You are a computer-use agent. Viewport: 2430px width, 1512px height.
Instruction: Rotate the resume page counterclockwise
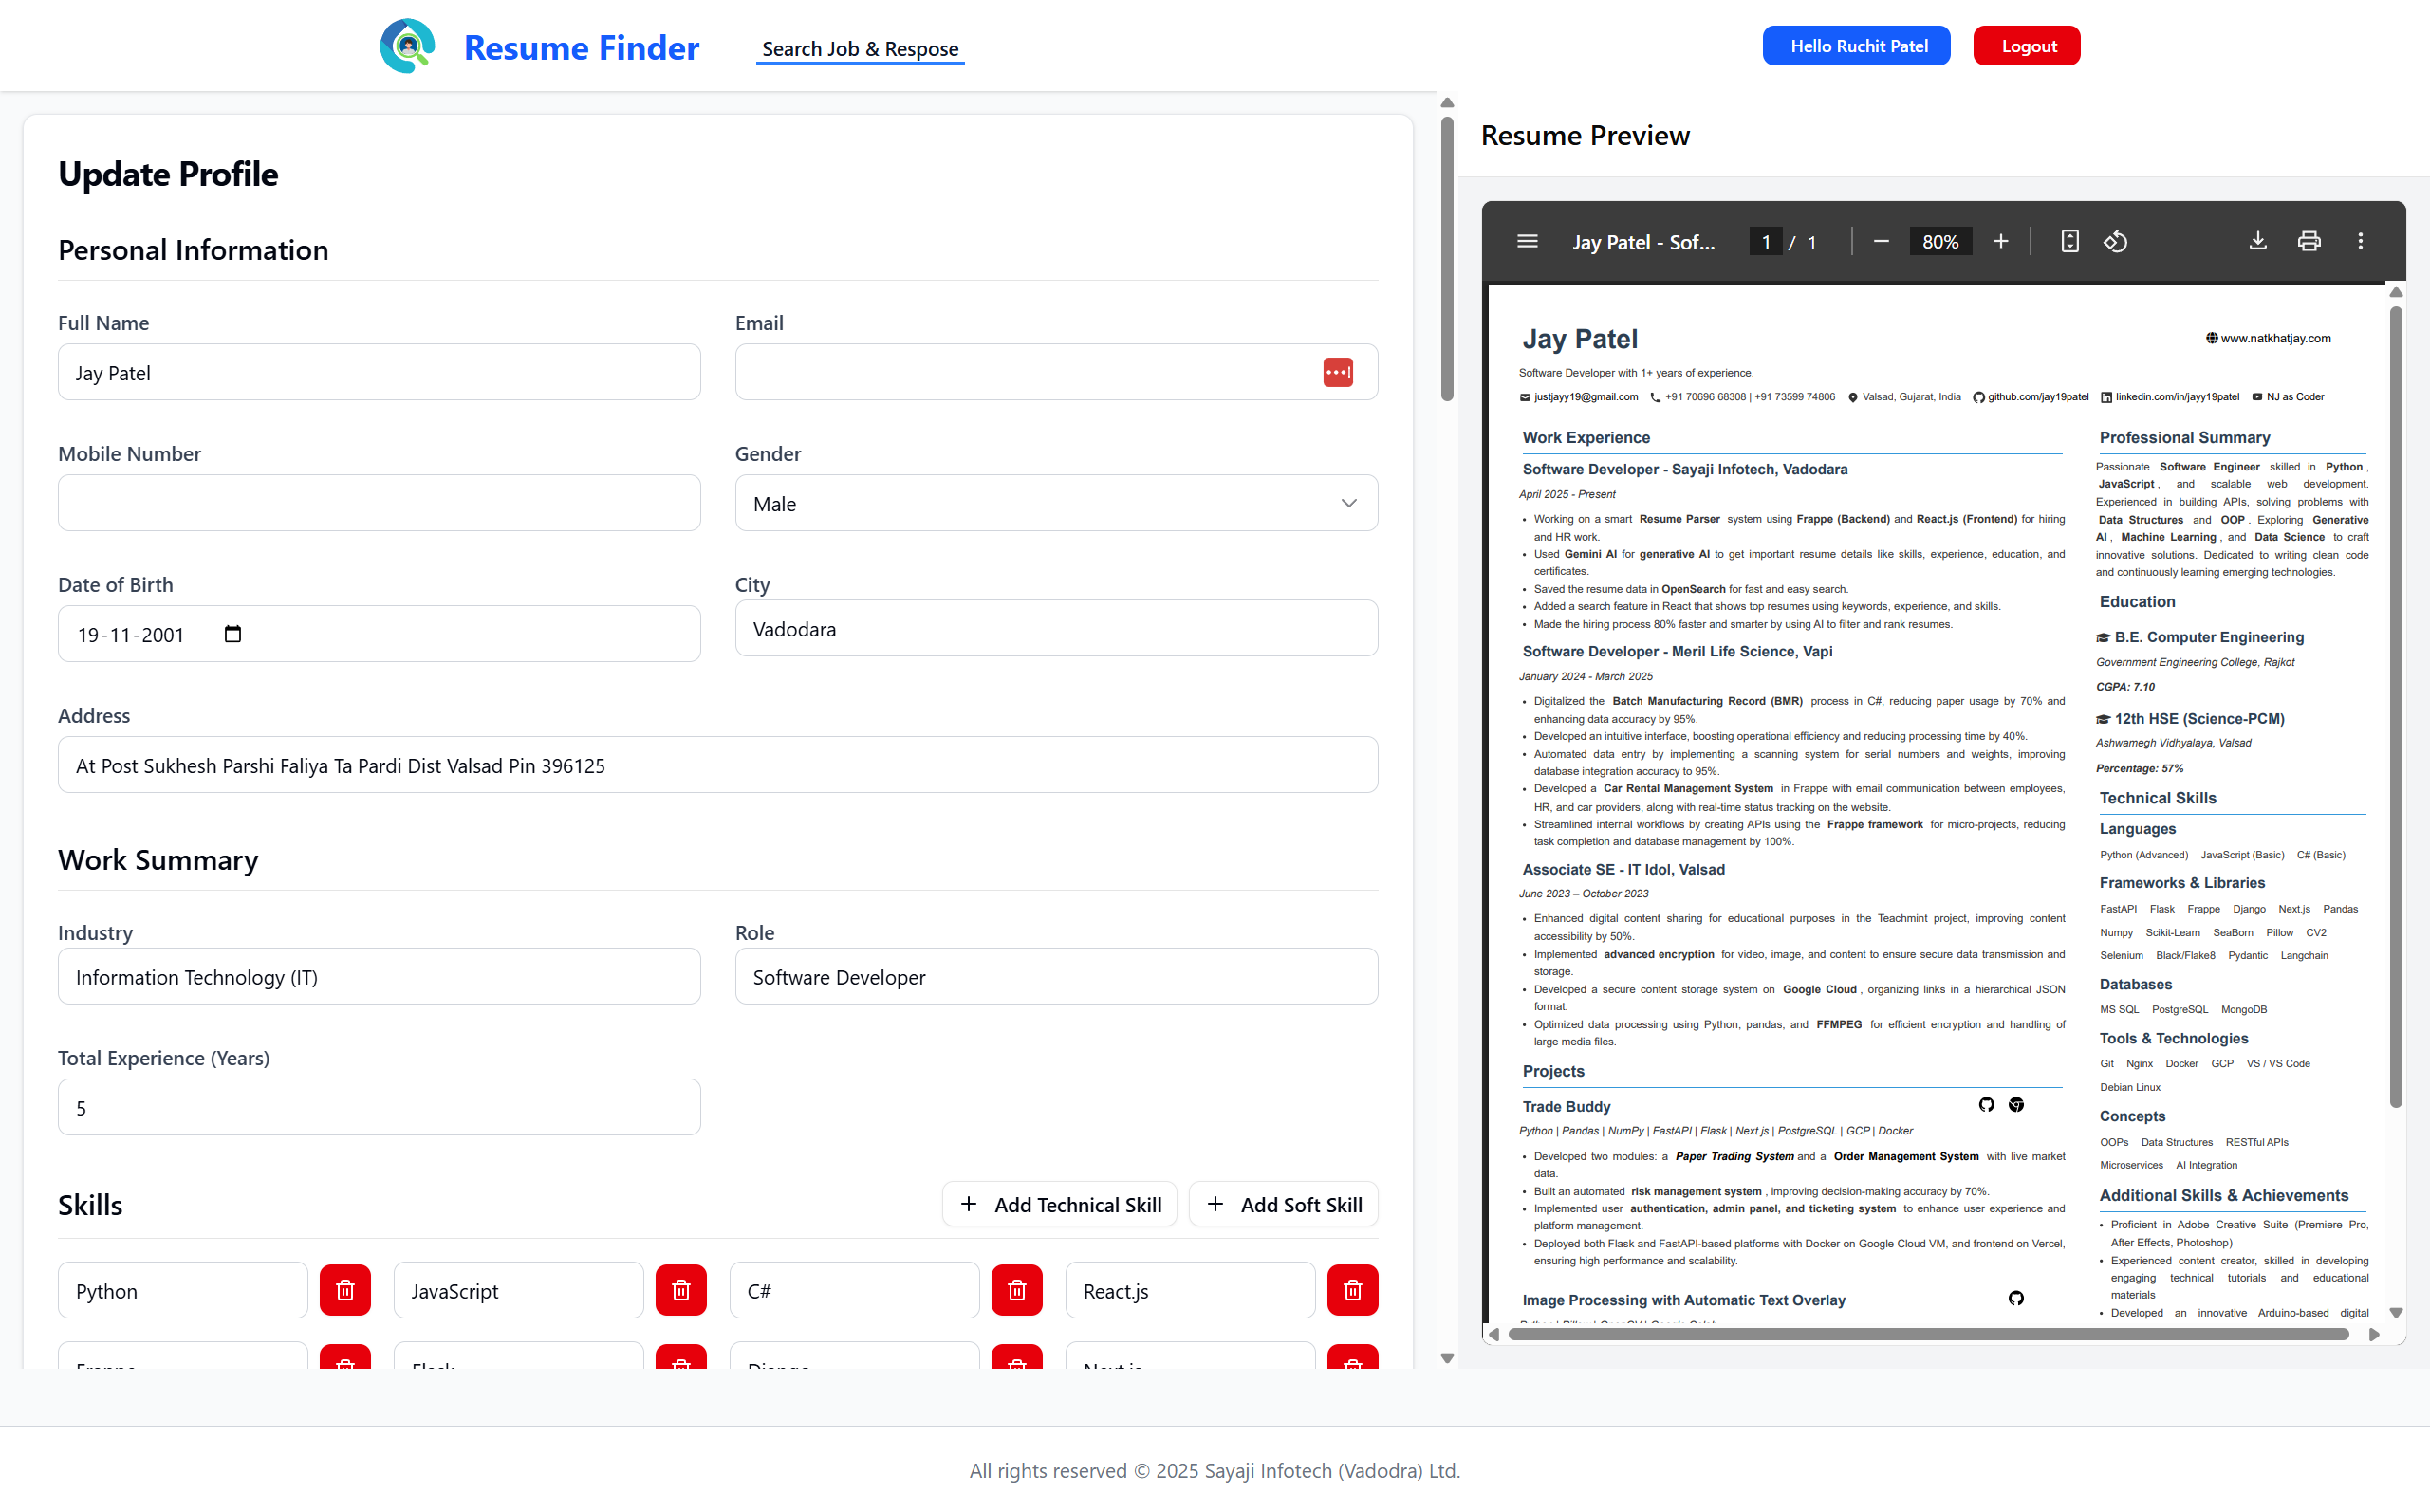[2117, 241]
